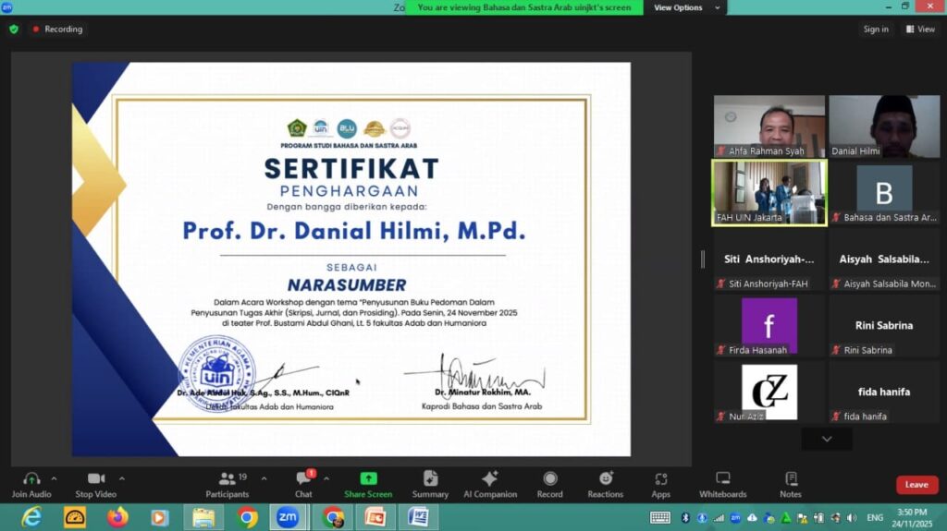Open the Chat panel
Viewport: 947px width, 531px height.
click(303, 478)
